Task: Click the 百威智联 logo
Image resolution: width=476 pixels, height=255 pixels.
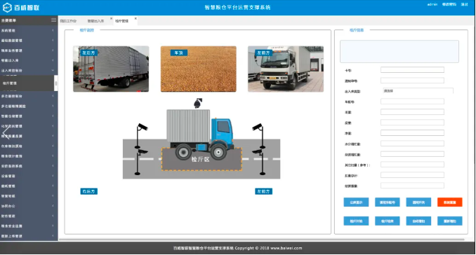Action: point(21,8)
